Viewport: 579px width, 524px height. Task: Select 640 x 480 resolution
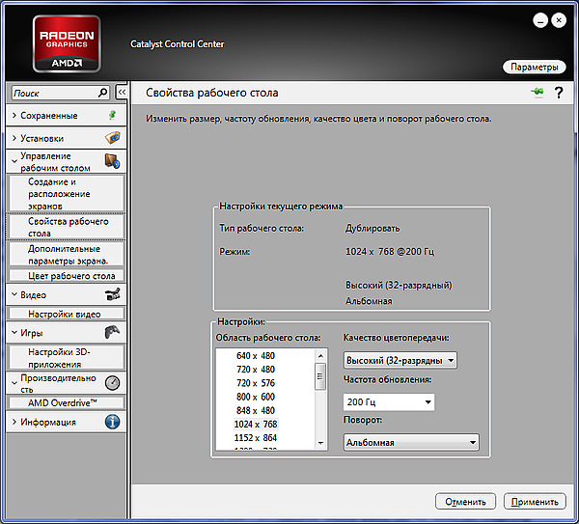point(256,356)
